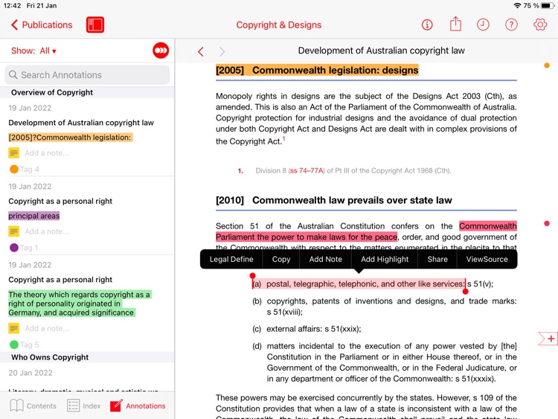Tap footnote 1 superscript after Copyright Act

(x=284, y=138)
